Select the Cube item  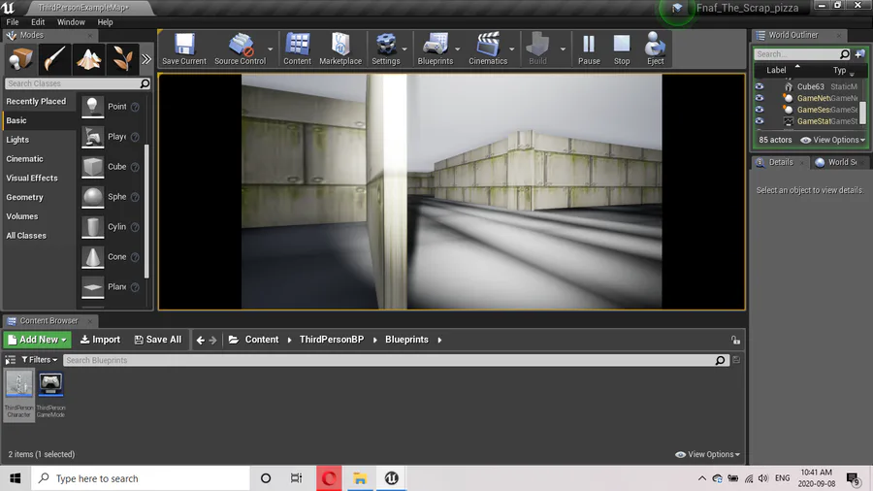point(111,167)
